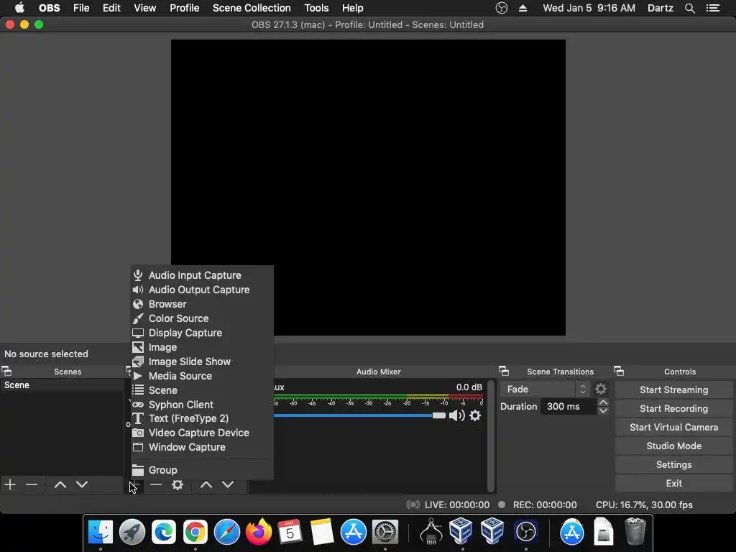Decrease Duration with the down stepper arrow
This screenshot has height=552, width=736.
(x=603, y=410)
